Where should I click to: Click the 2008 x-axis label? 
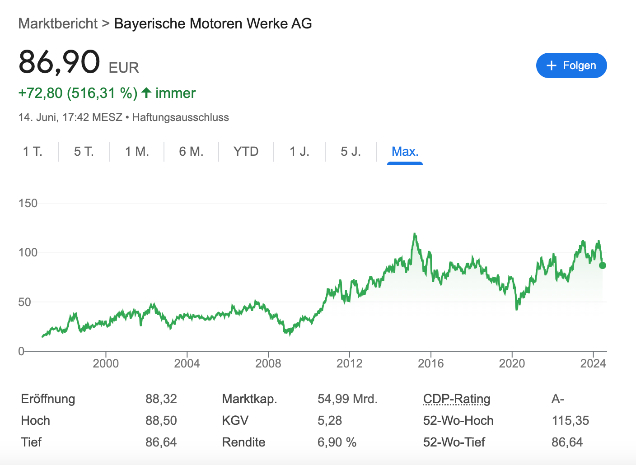(x=268, y=363)
